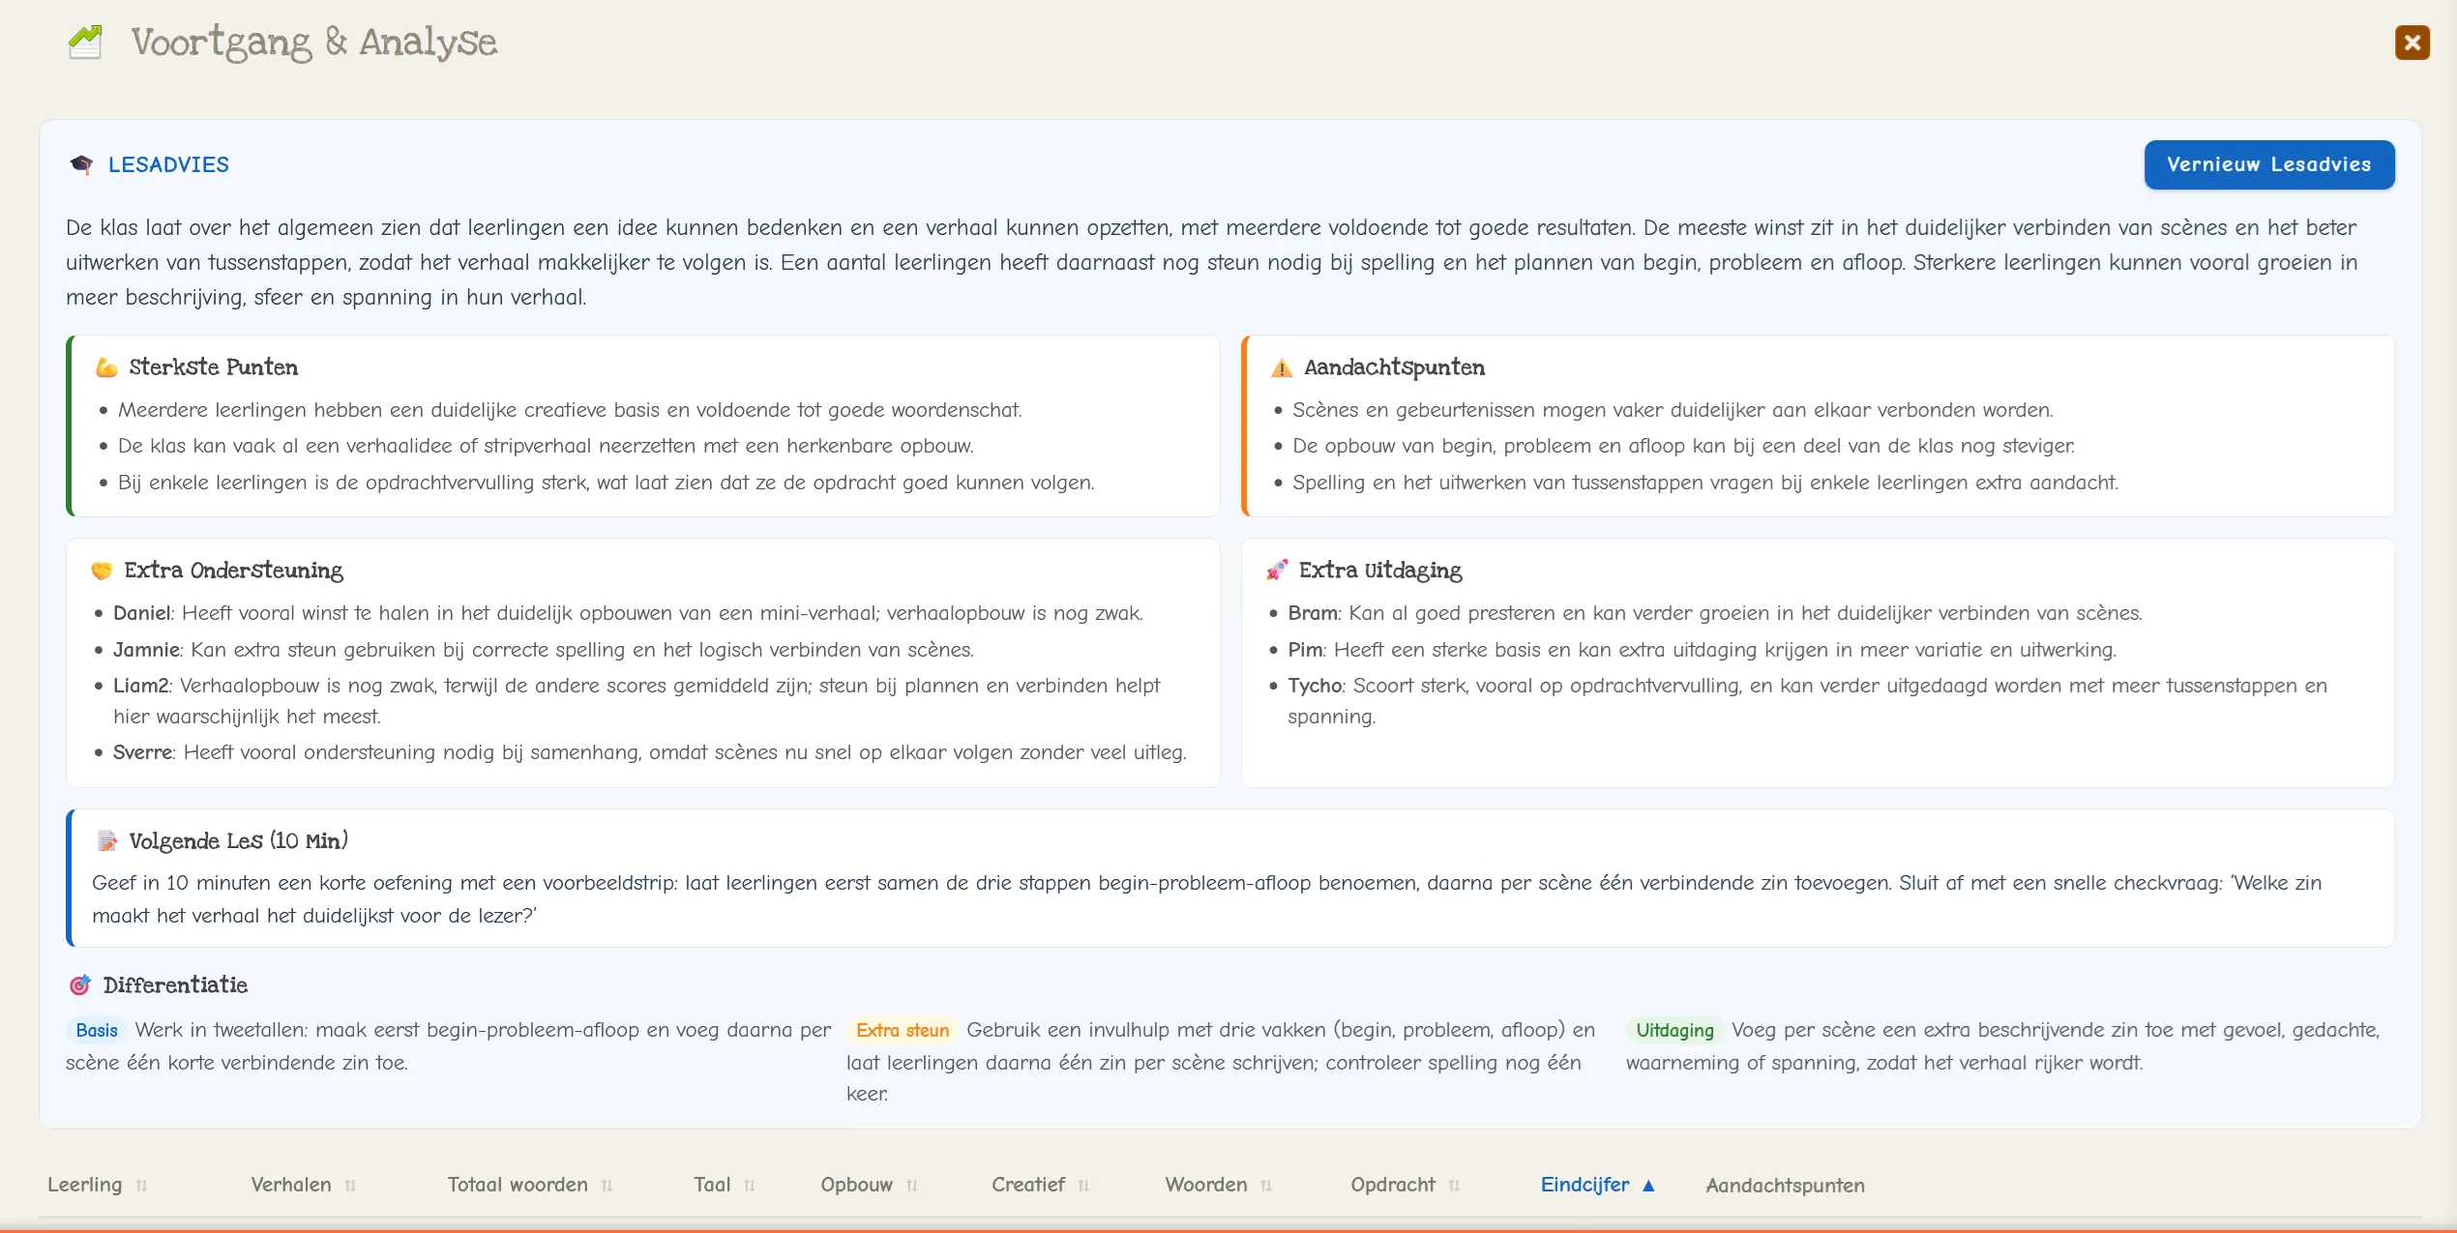Click the name Daniel in Extra Ondersteuning

pos(141,613)
